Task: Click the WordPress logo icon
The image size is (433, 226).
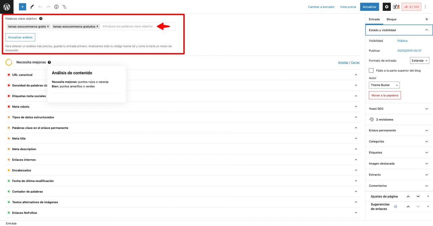Action: [6, 6]
